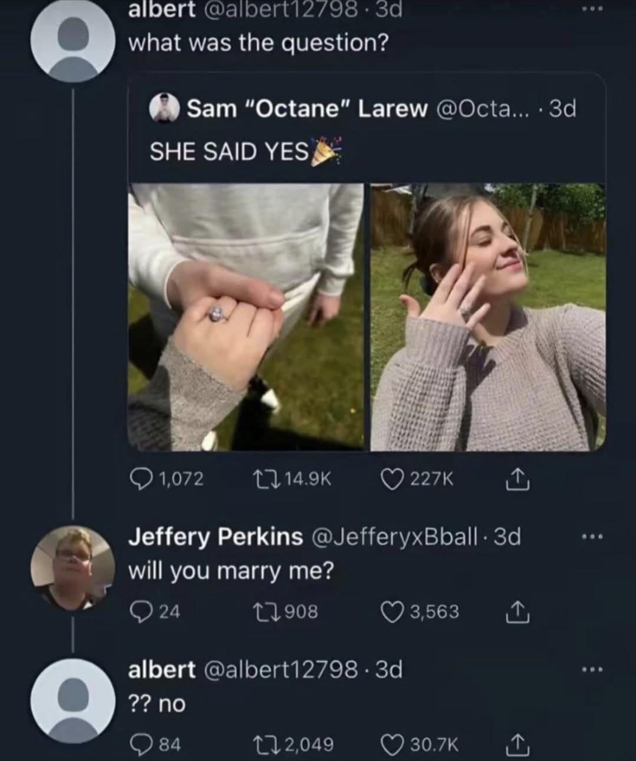
Task: Like the quoted SHE SAID YES tweet
Action: 392,479
